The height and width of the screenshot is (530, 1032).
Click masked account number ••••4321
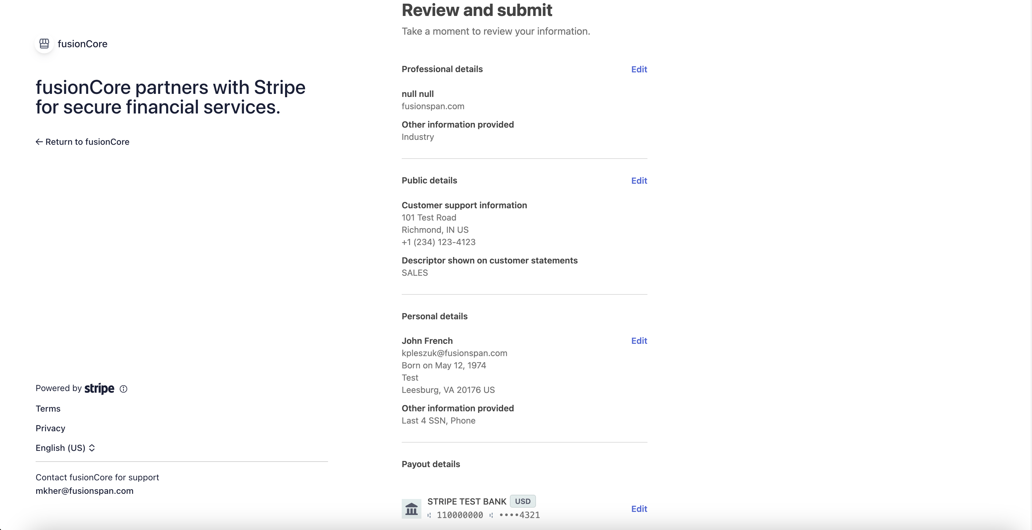[520, 515]
